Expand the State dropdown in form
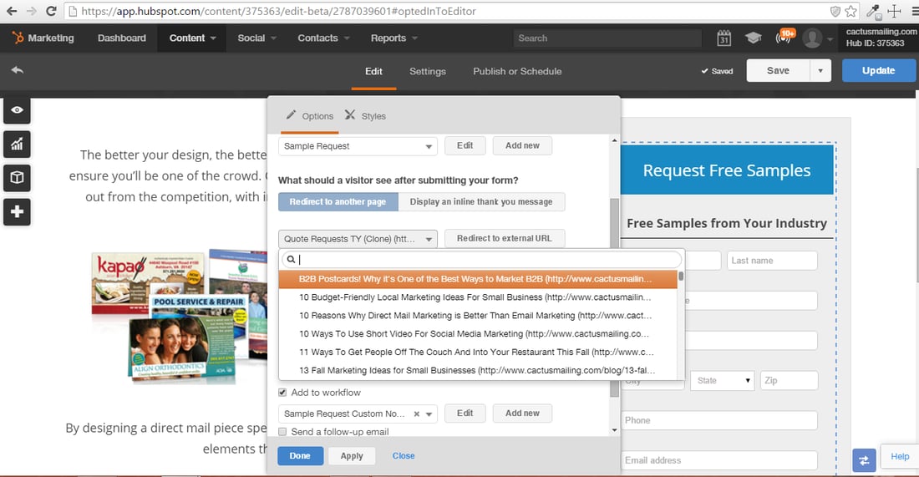This screenshot has height=477, width=919. (723, 380)
